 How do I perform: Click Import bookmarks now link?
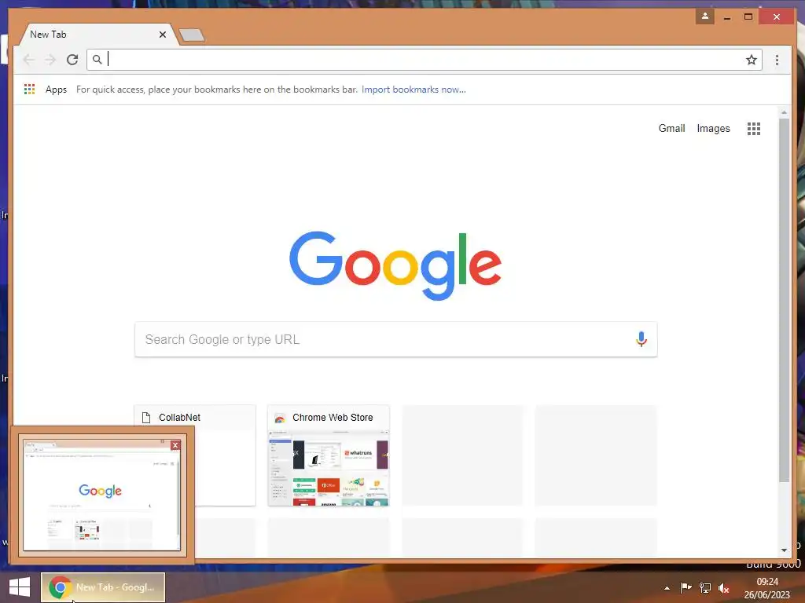pyautogui.click(x=414, y=90)
